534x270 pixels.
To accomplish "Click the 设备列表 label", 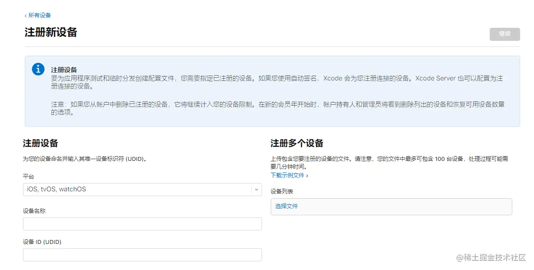I will [282, 191].
